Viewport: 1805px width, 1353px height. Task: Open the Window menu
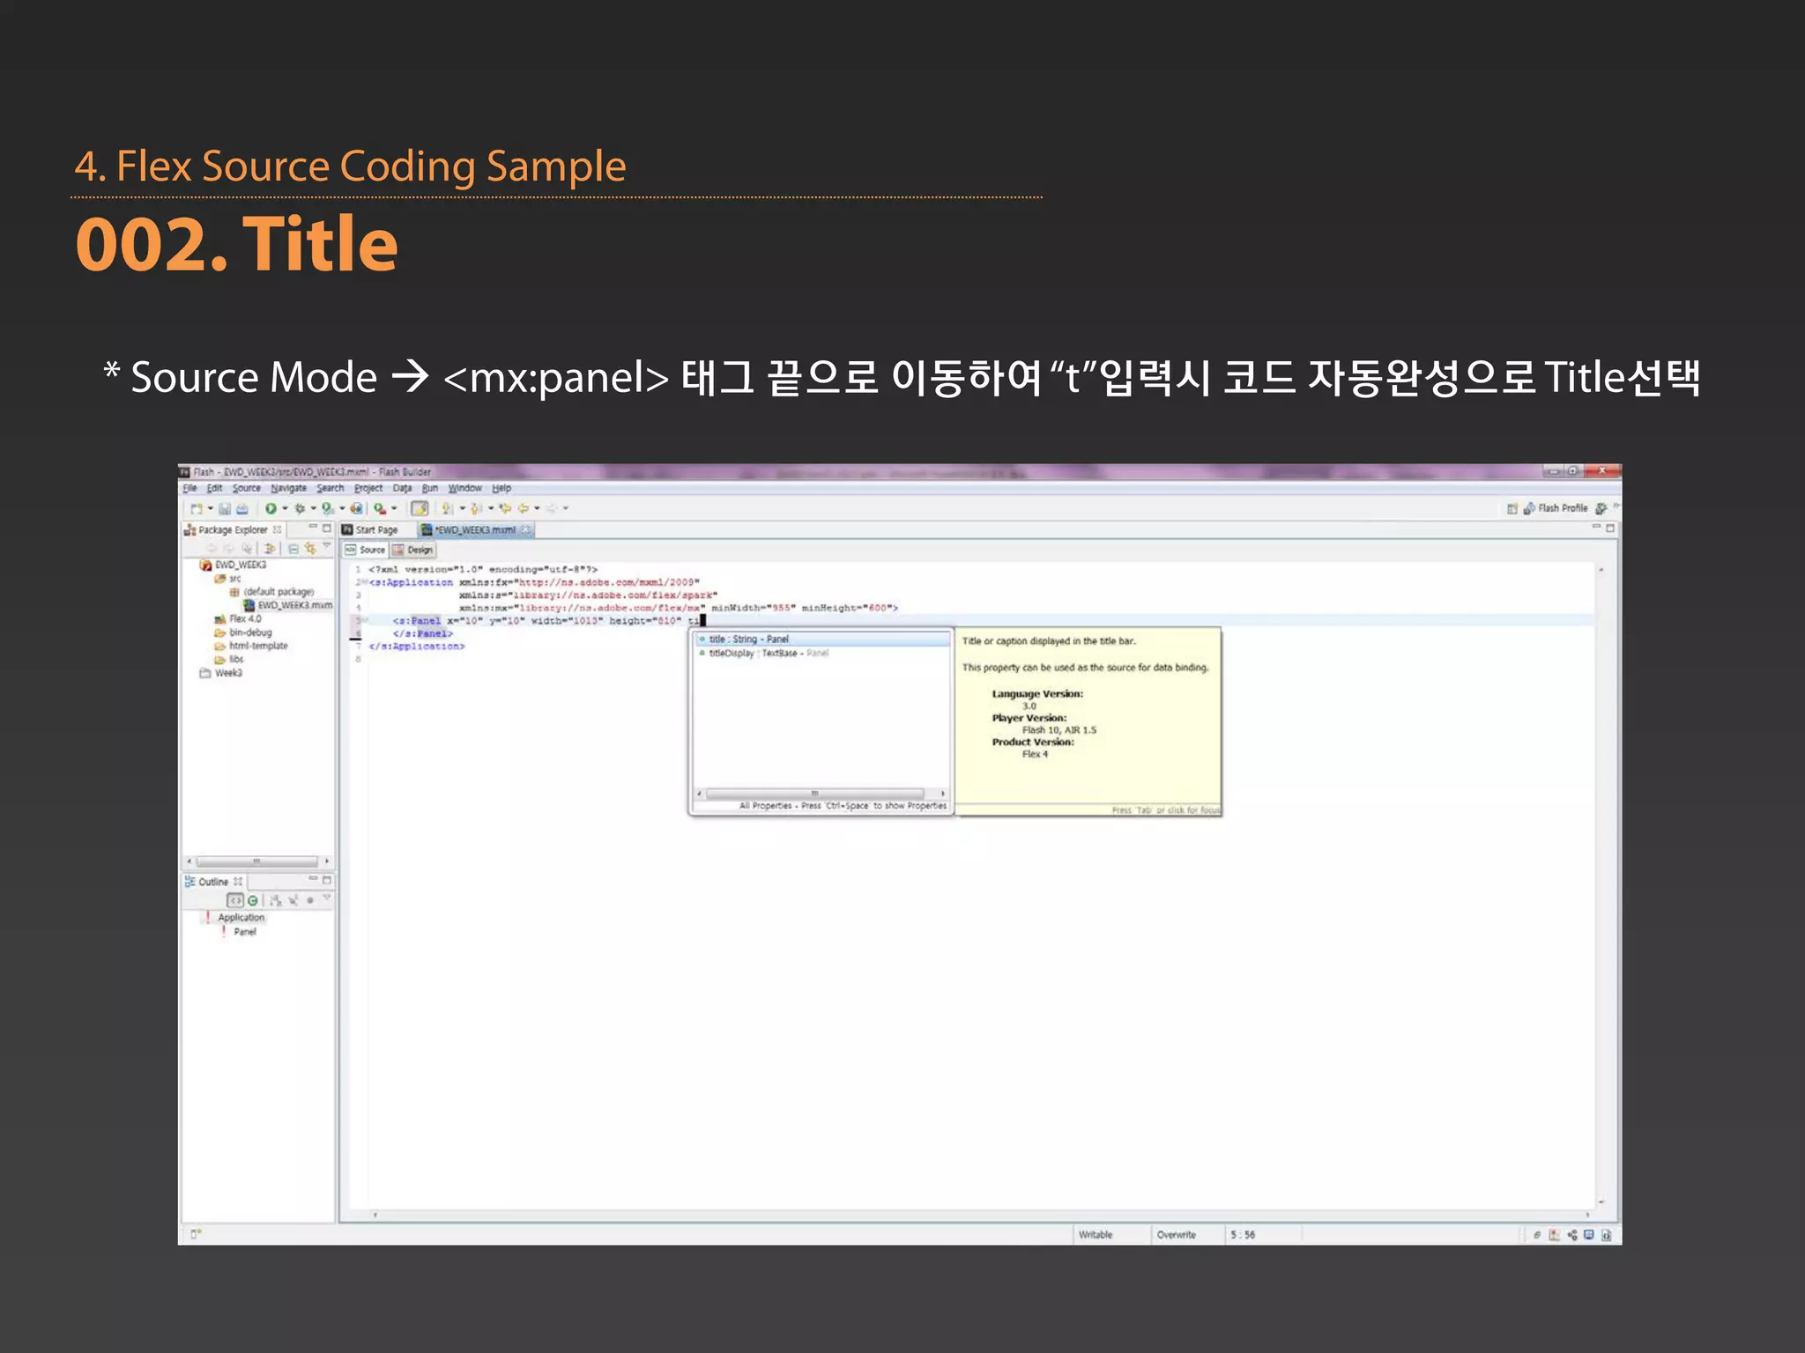pos(464,488)
